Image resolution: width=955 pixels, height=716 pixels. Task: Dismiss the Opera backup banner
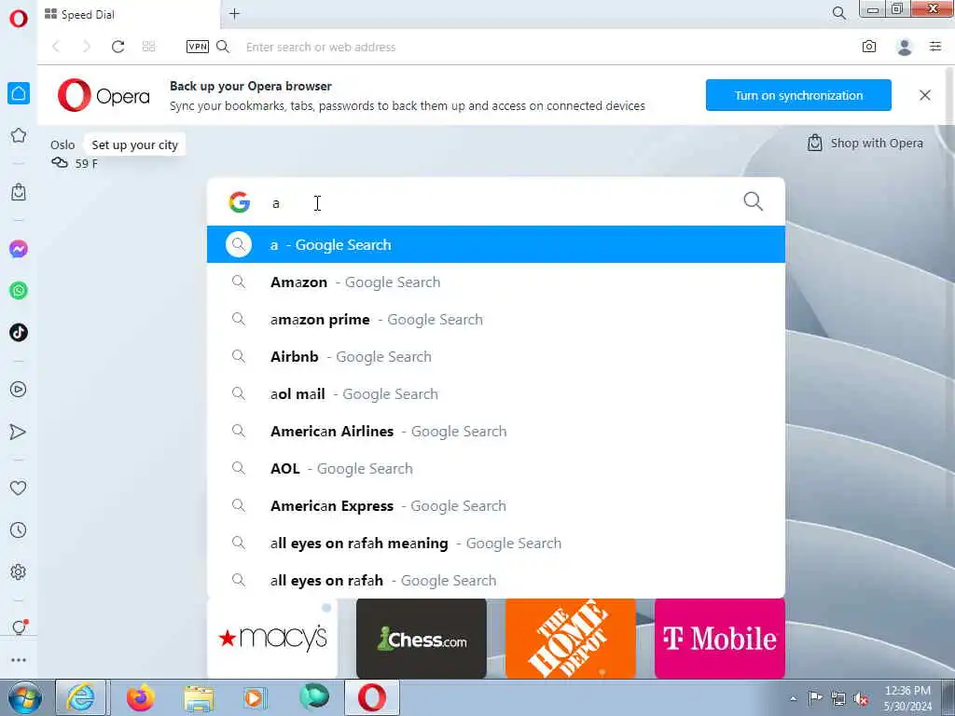924,95
